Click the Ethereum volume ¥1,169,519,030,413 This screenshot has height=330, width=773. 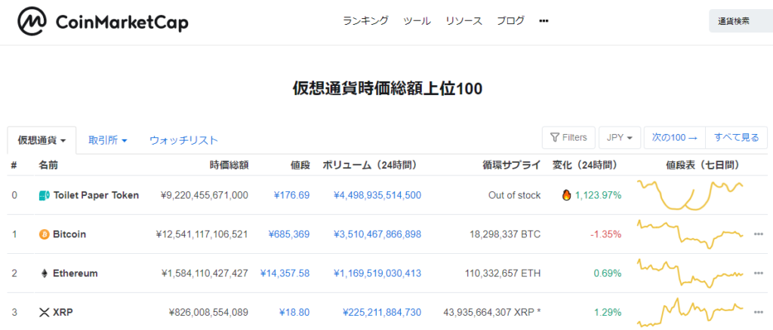pos(377,273)
